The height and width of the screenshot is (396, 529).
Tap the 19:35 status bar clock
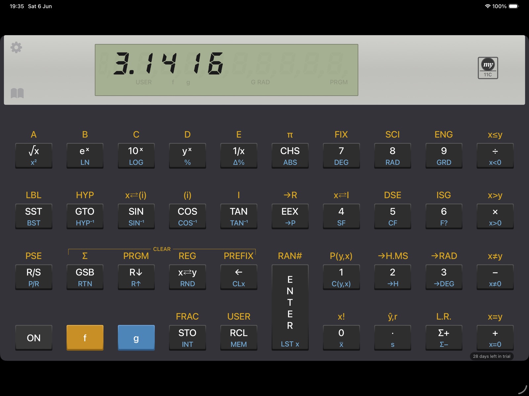[17, 6]
